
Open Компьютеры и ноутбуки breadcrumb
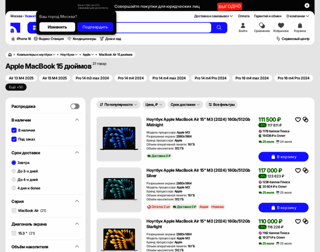pos(36,55)
